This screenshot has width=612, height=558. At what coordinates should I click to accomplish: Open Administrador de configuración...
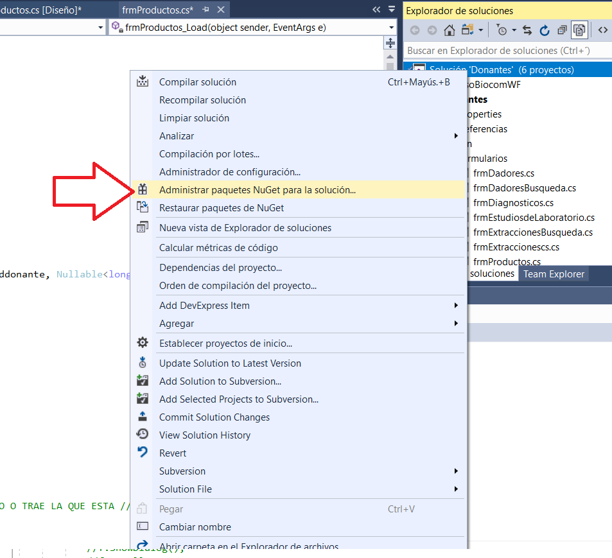point(230,172)
